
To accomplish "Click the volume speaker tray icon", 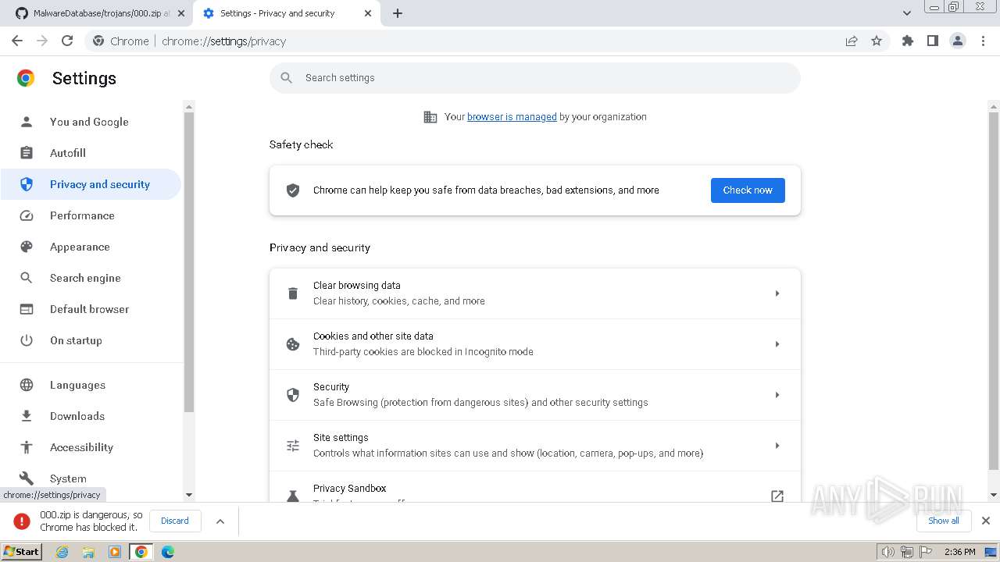I will pyautogui.click(x=888, y=552).
